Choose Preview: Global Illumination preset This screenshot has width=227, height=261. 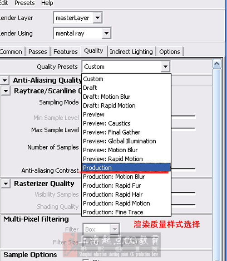tap(126, 141)
